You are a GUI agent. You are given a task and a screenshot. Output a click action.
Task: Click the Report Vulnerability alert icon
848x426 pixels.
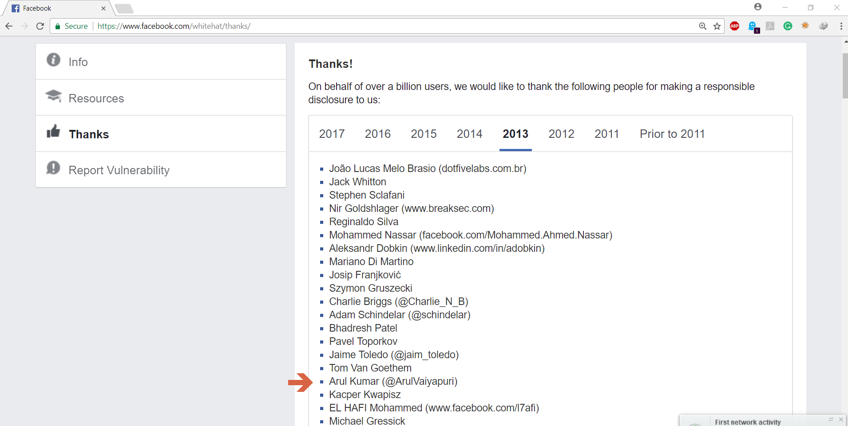click(53, 168)
